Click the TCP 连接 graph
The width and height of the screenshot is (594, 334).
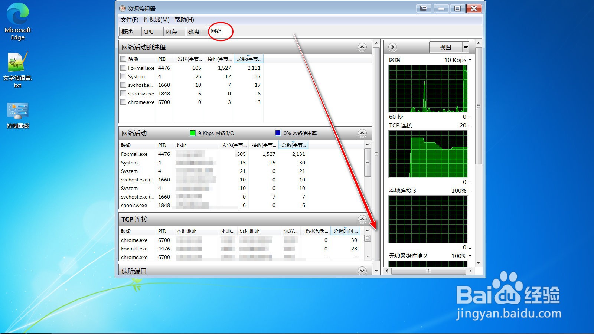click(428, 154)
